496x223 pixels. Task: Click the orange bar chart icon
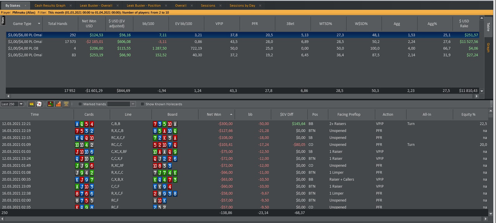click(58, 104)
